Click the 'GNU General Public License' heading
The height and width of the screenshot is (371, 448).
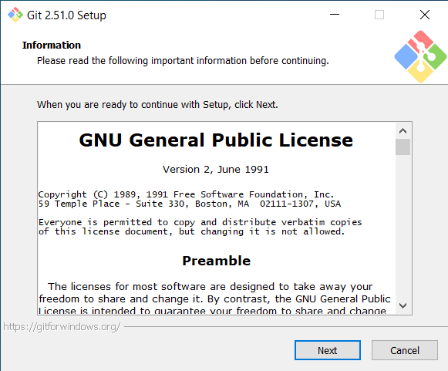216,140
